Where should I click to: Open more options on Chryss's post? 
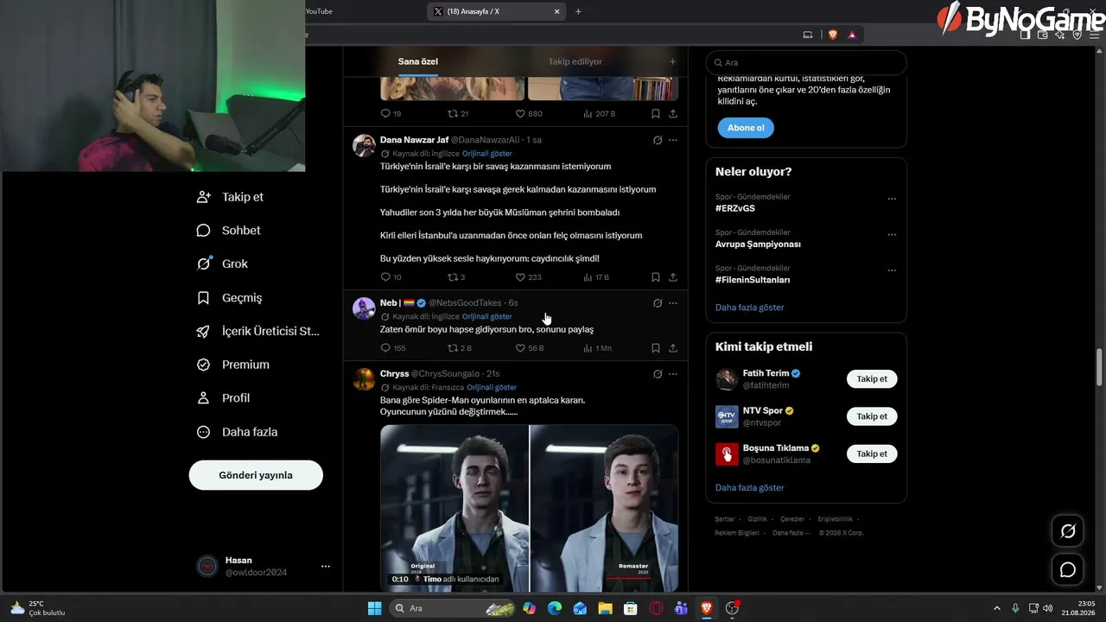pos(673,374)
